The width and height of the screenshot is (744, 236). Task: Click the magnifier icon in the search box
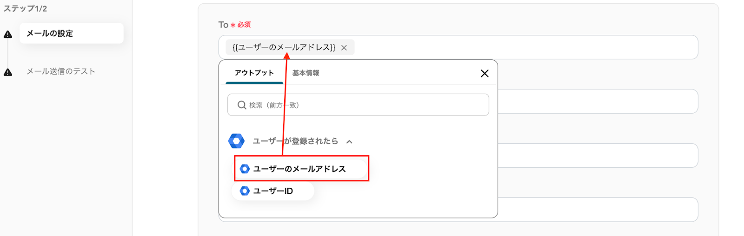coord(242,105)
